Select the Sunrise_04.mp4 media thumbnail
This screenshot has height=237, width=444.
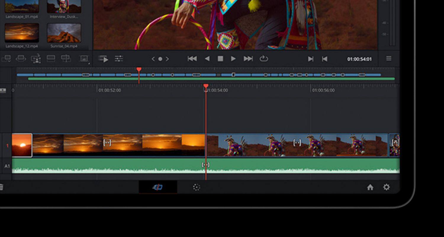click(64, 33)
